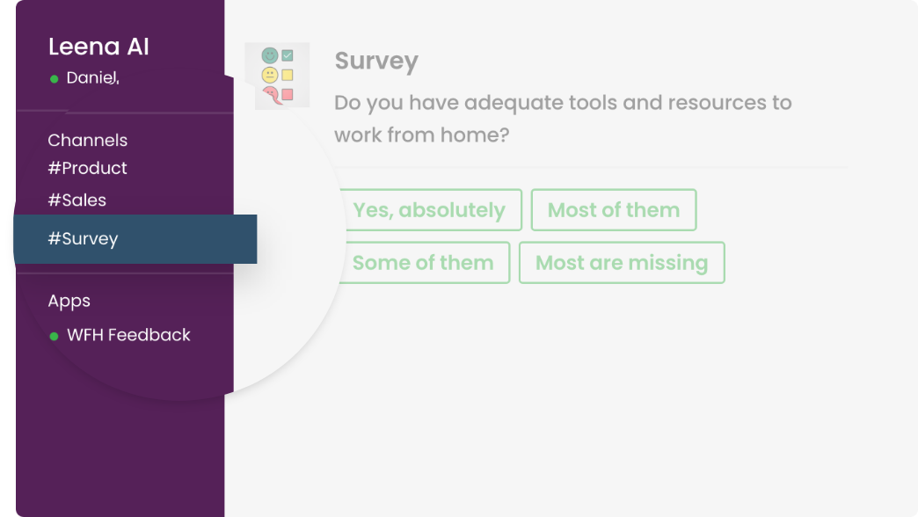The width and height of the screenshot is (918, 517).
Task: Choose the 'Most of them' option
Action: pos(614,209)
